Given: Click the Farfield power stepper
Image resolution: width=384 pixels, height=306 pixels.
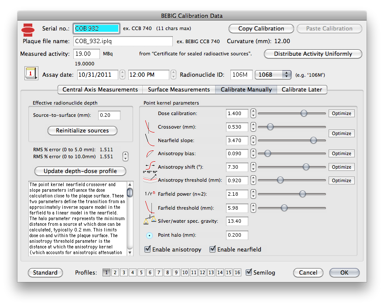Looking at the screenshot, I should point(253,194).
